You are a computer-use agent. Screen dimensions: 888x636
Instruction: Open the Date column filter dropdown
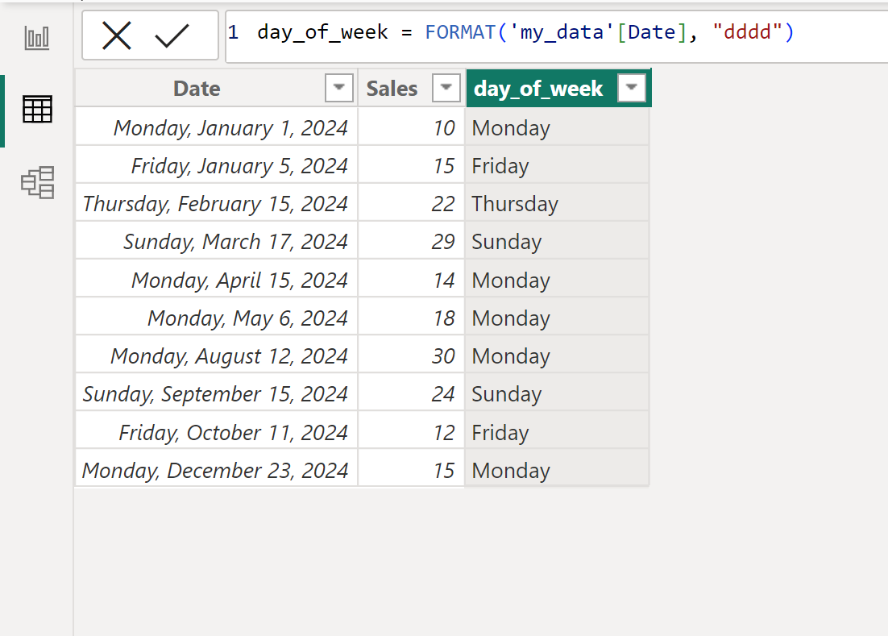pyautogui.click(x=339, y=87)
